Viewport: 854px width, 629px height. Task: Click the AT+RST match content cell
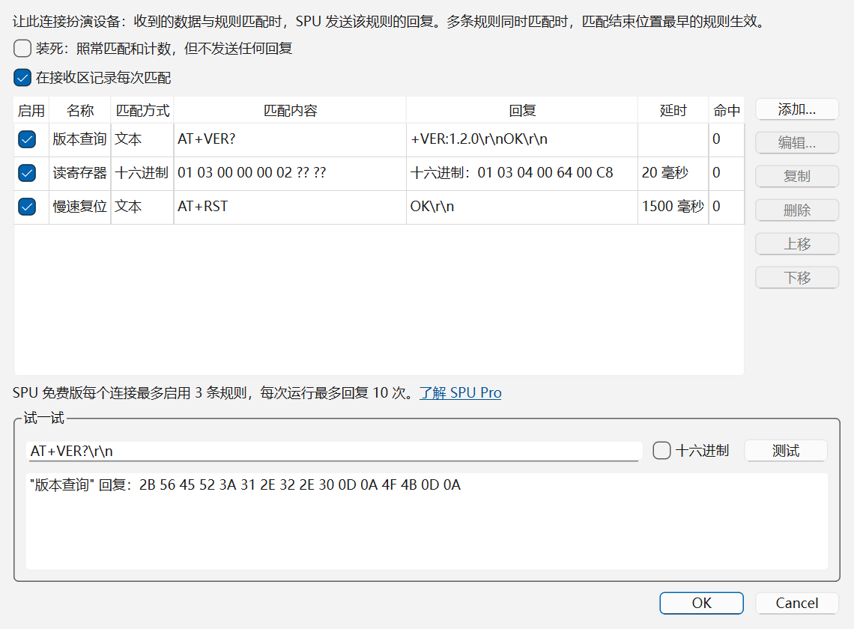tap(291, 207)
